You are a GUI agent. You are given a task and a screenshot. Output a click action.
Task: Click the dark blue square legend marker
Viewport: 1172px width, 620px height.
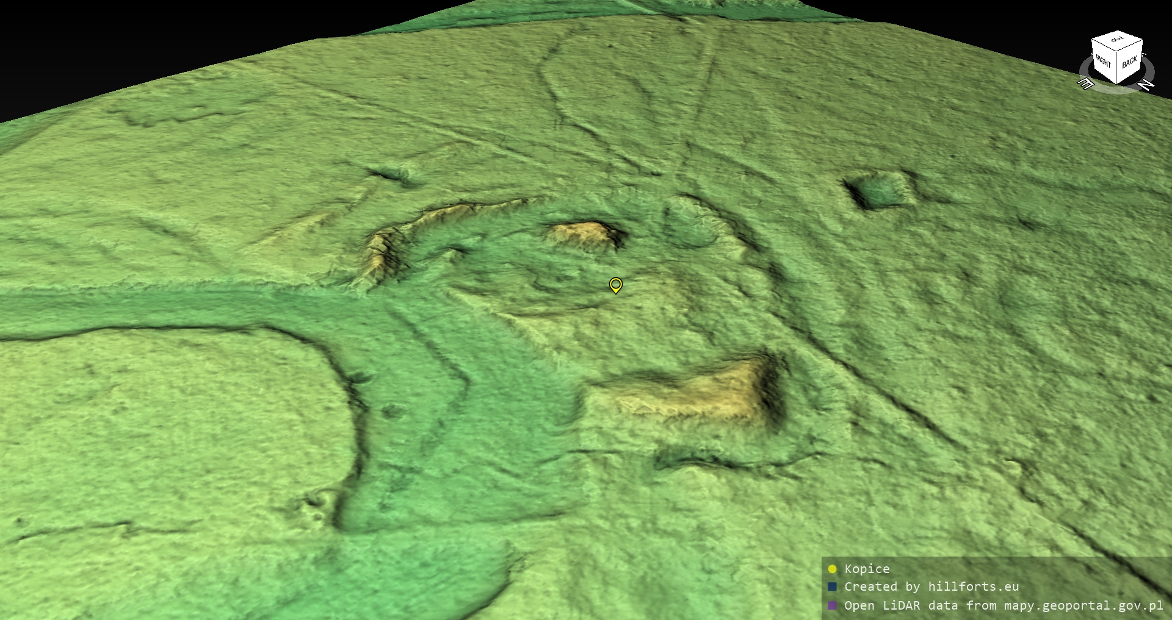click(x=832, y=587)
